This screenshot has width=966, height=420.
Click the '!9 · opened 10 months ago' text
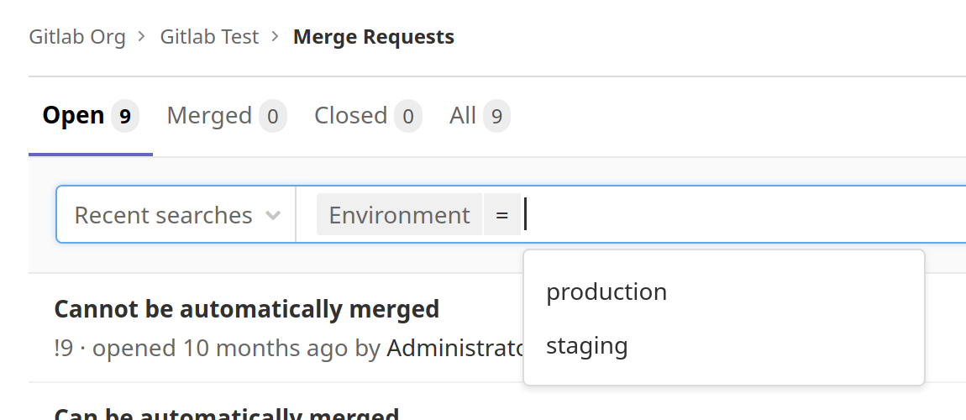point(201,348)
